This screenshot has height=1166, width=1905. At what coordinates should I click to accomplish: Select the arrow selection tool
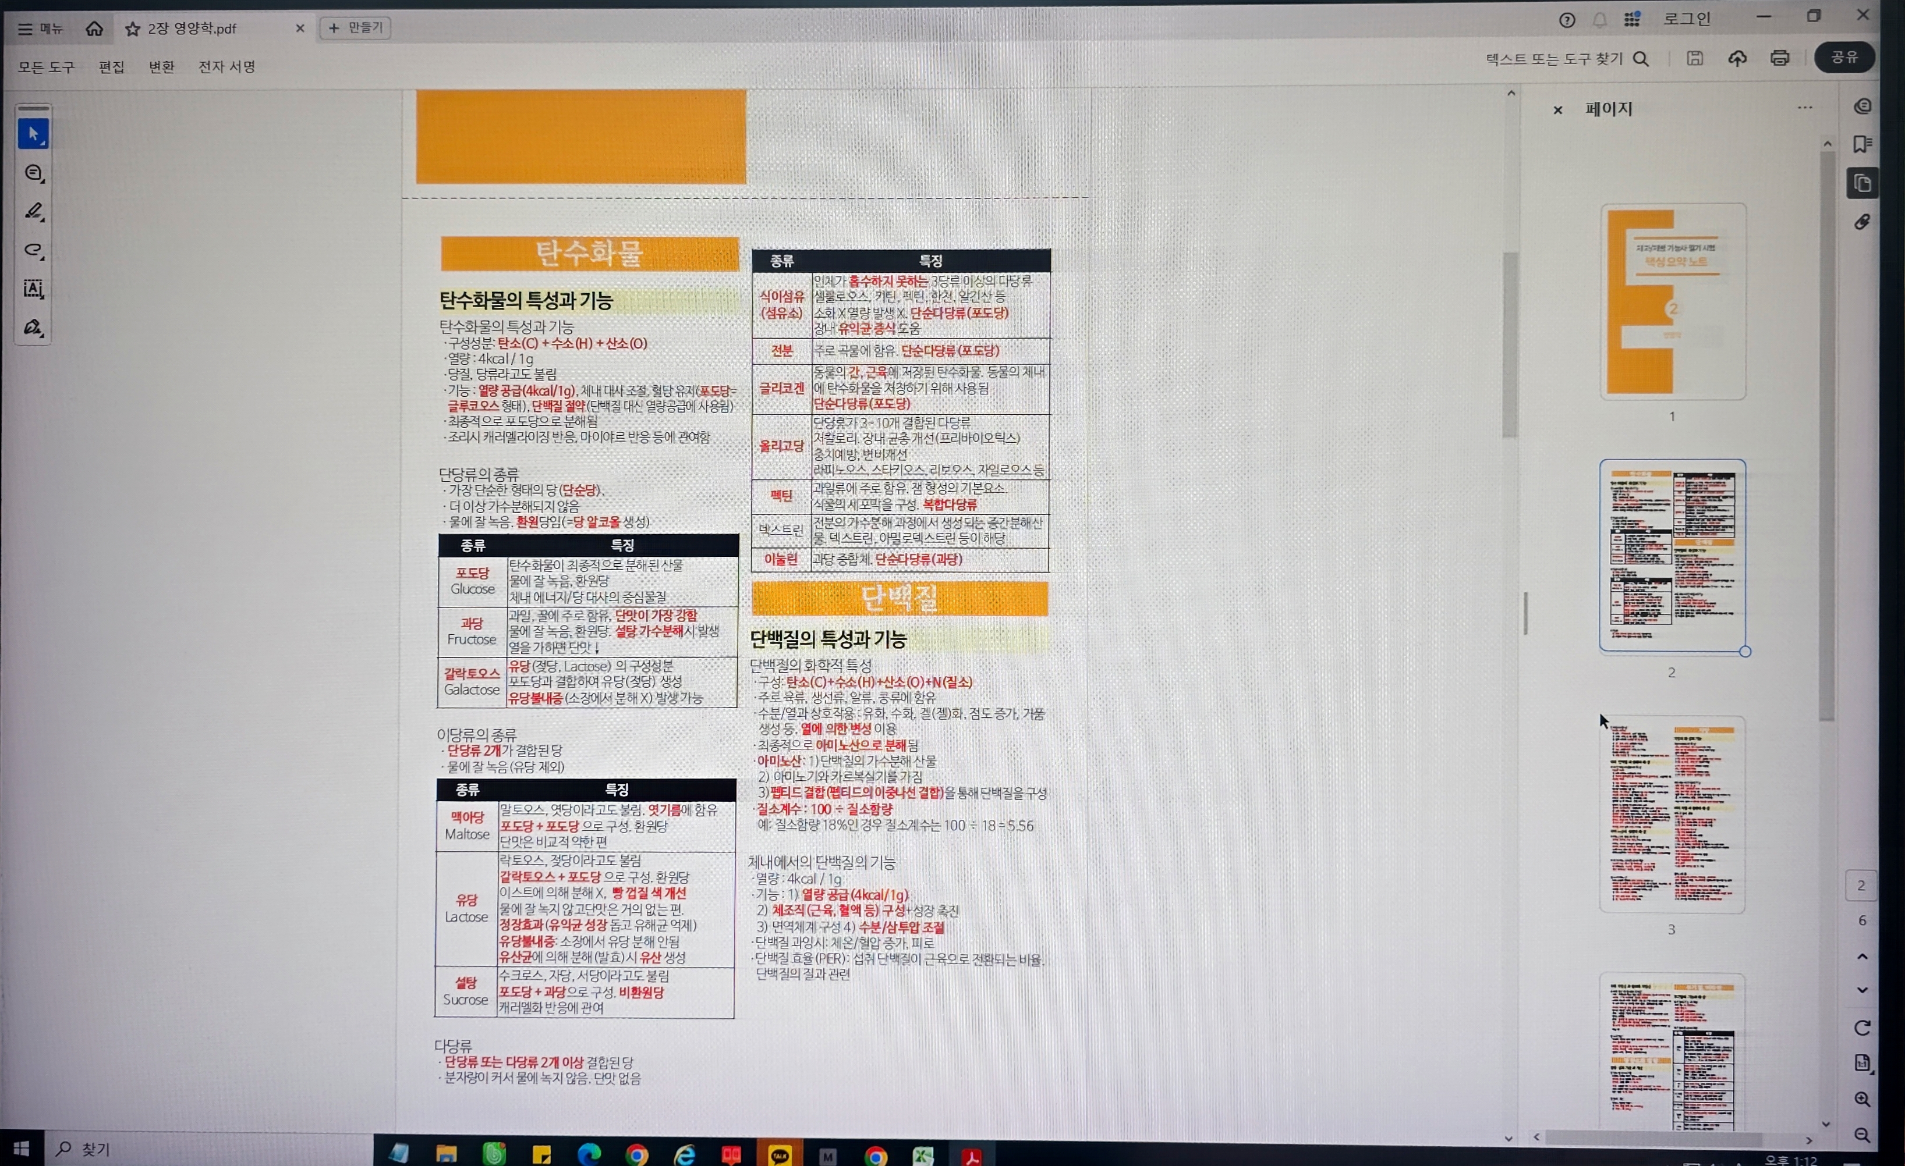click(x=33, y=134)
